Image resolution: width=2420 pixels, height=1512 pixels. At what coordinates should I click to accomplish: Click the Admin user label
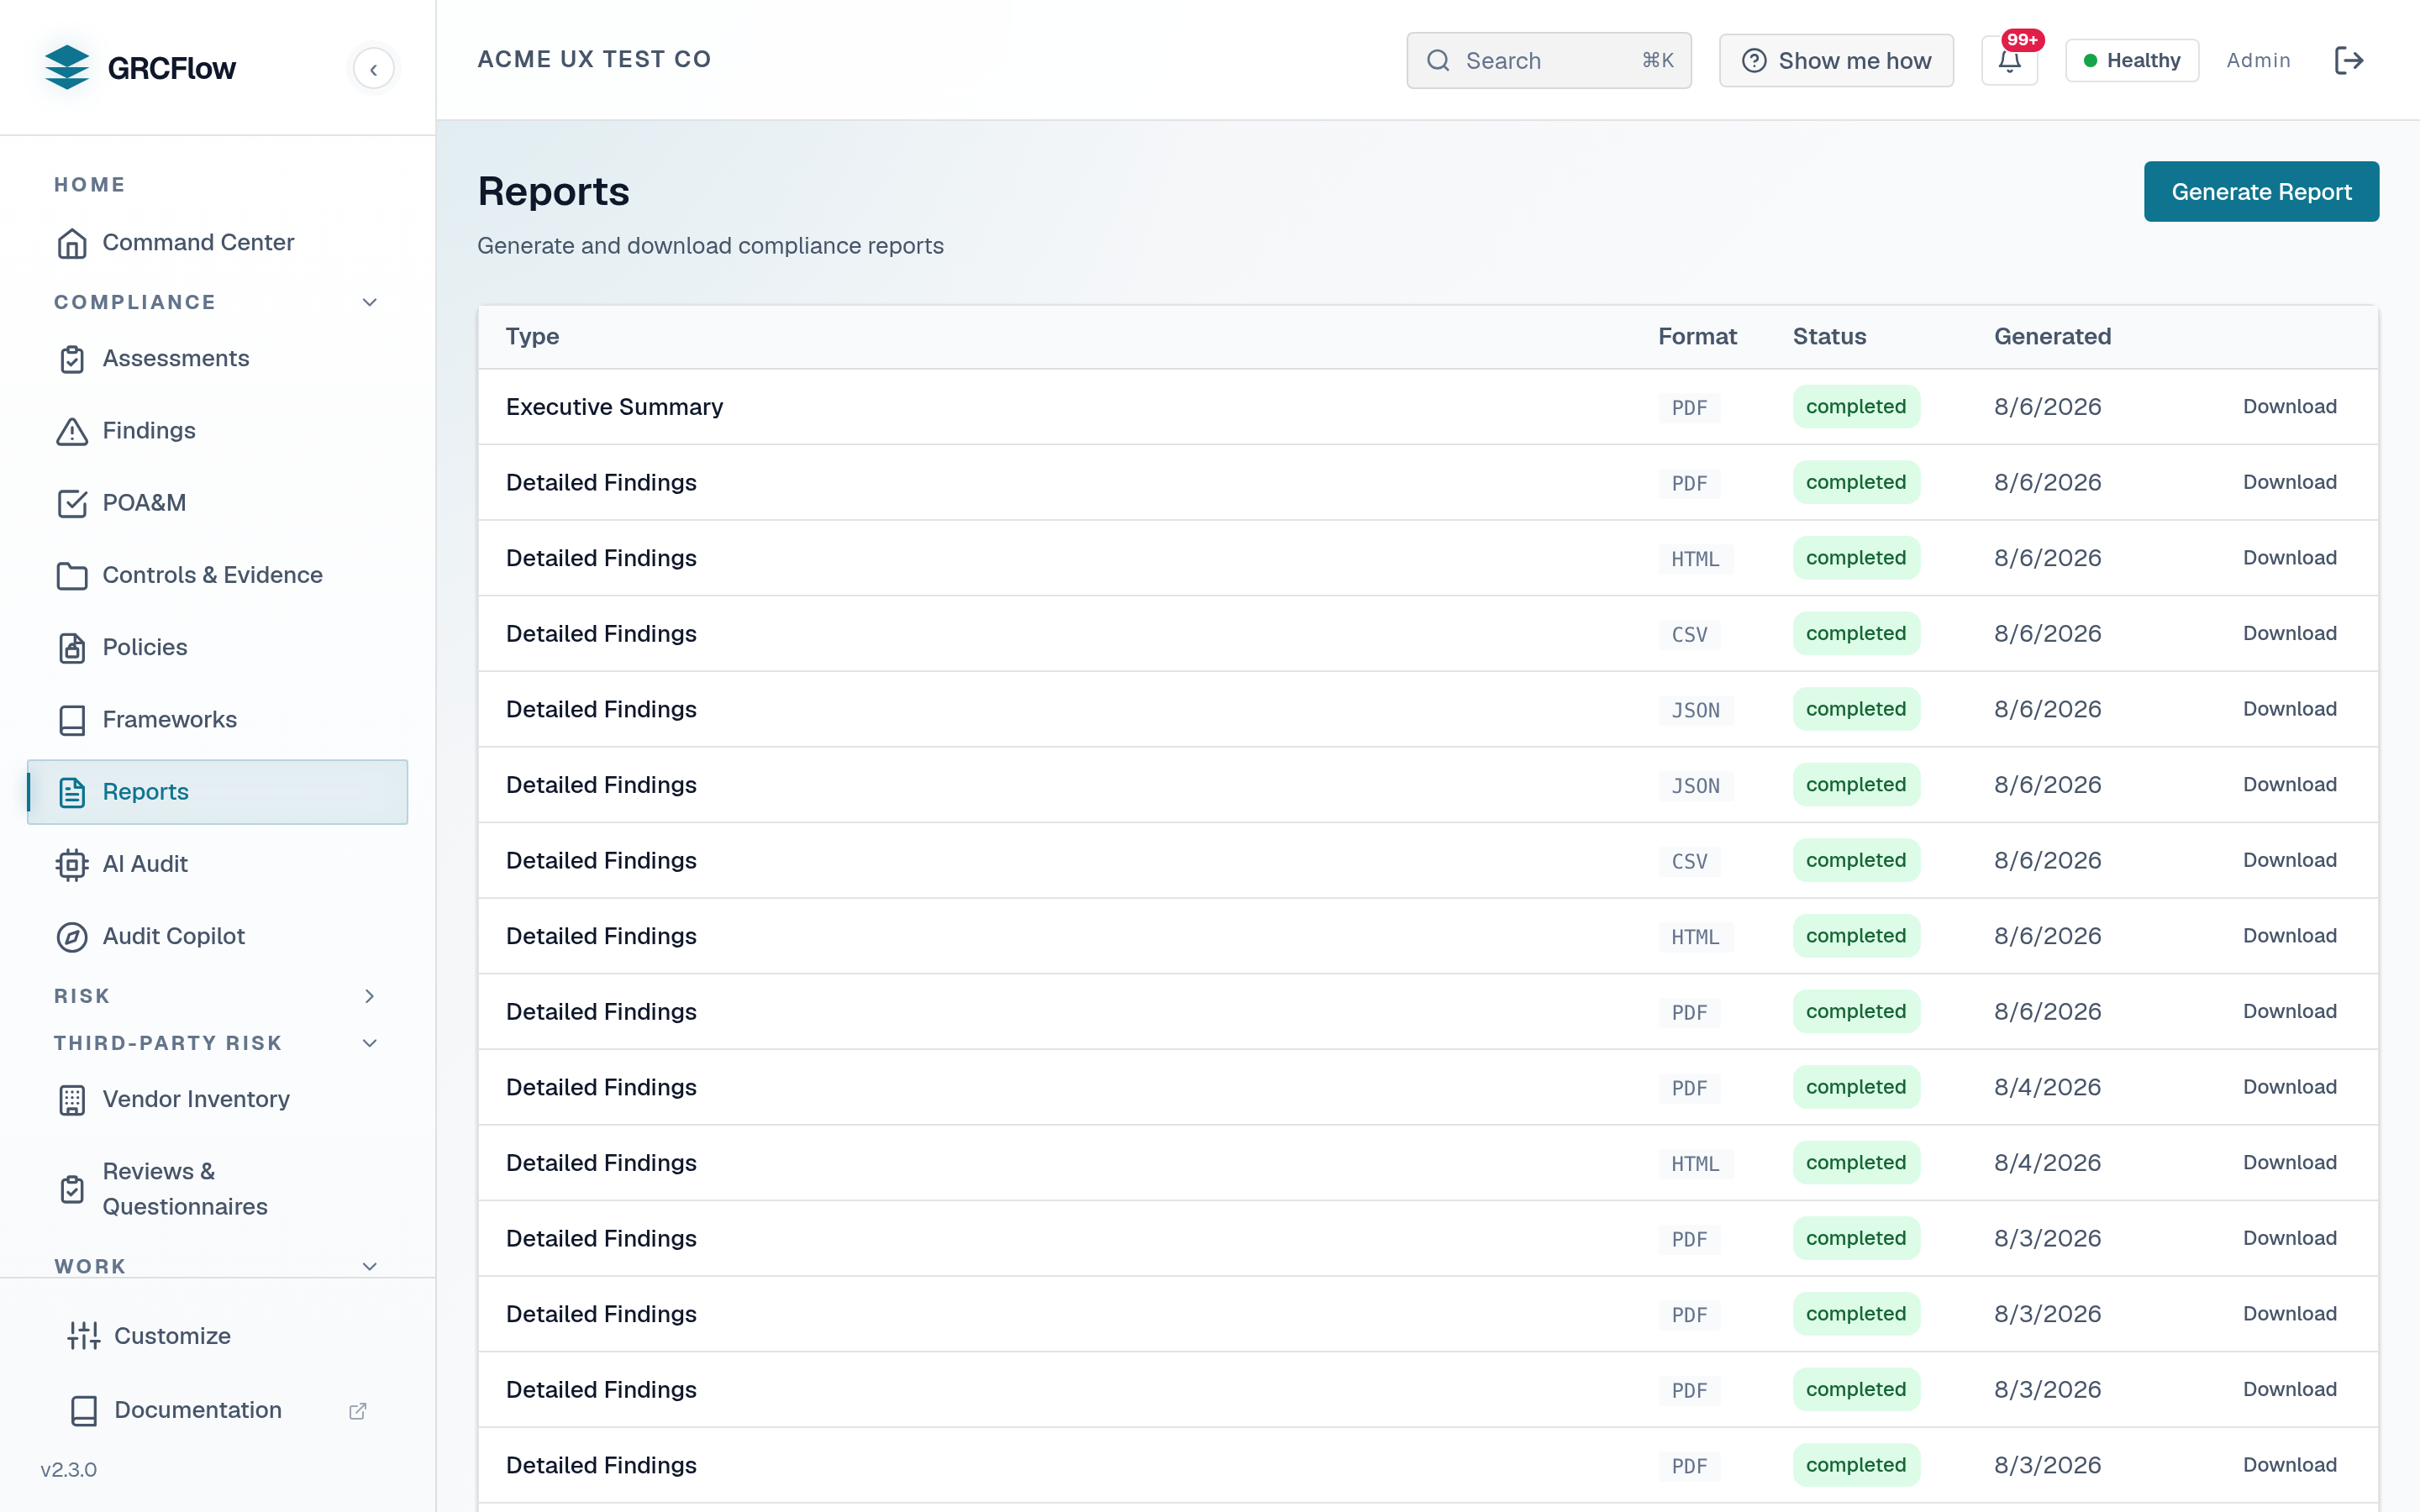pos(2258,61)
